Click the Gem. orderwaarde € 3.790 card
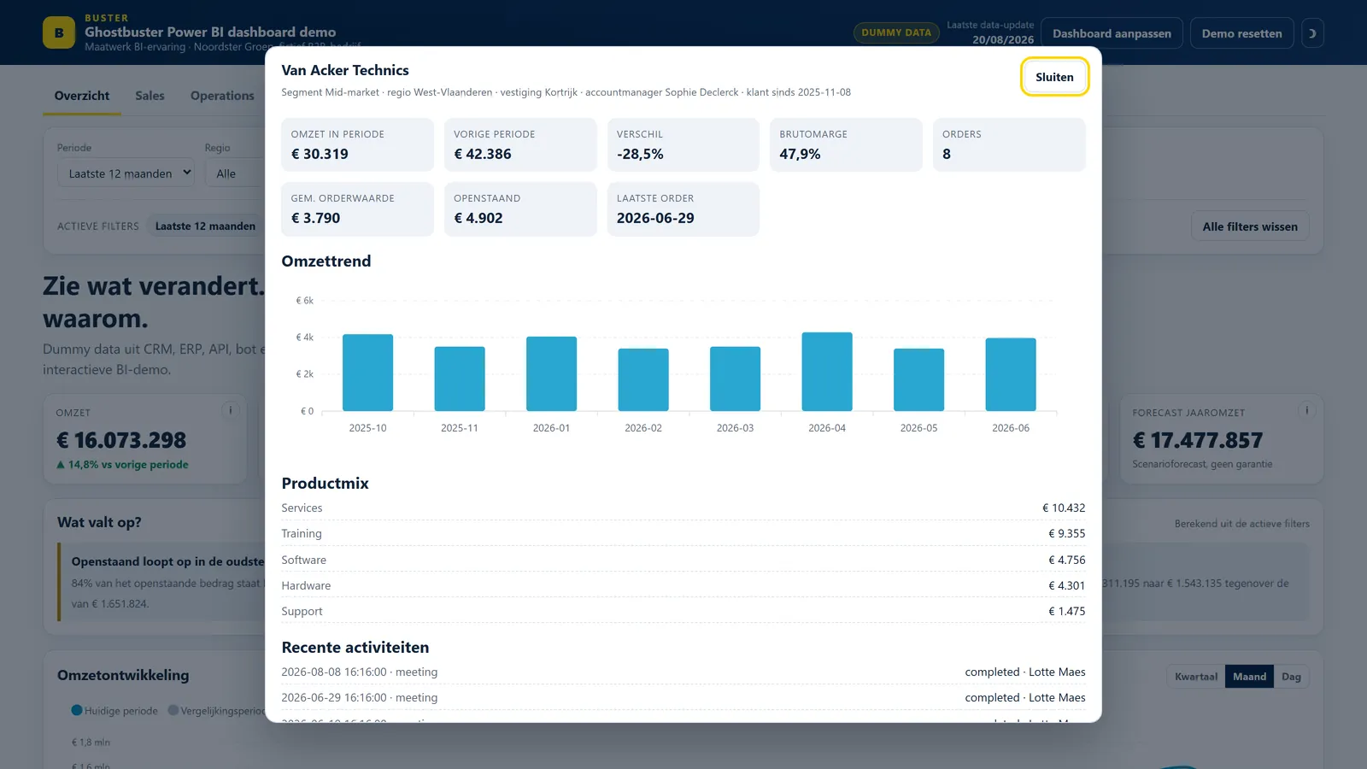This screenshot has height=769, width=1367. (x=357, y=209)
